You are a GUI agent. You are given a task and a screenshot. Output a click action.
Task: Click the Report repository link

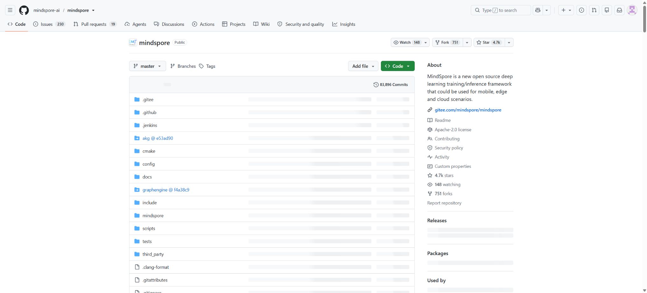coord(444,203)
